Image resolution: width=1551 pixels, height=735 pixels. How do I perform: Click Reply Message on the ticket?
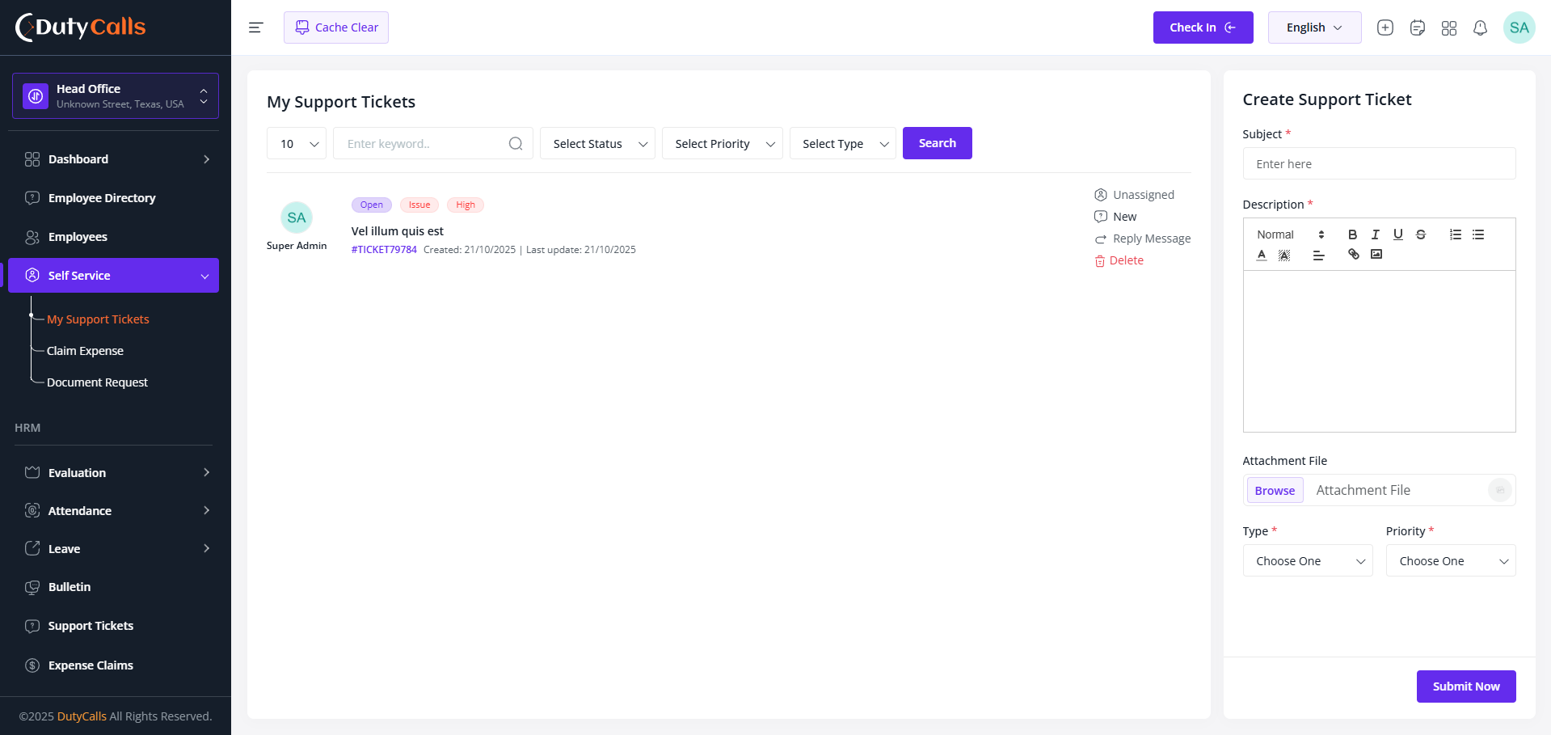1143,239
